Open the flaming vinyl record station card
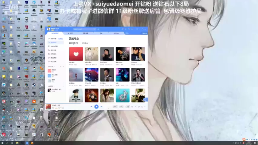This screenshot has height=145, width=258. pyautogui.click(x=92, y=95)
